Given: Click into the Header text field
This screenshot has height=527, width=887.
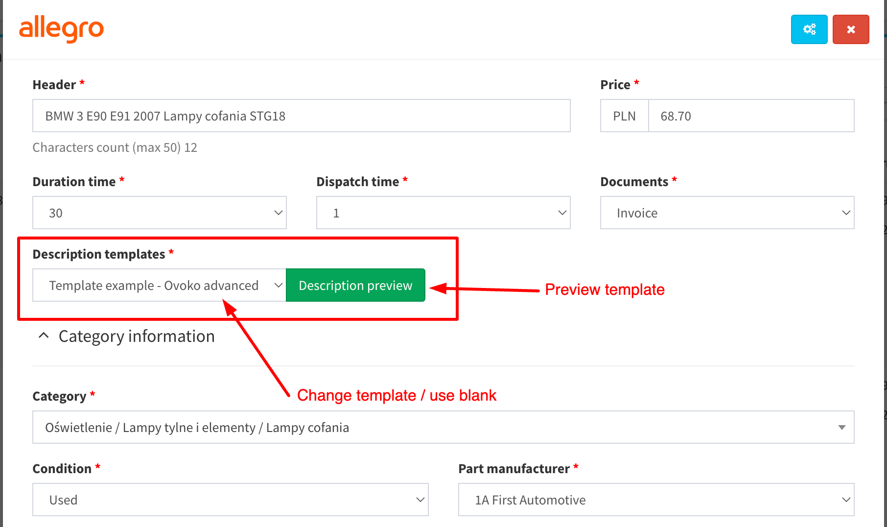Looking at the screenshot, I should 301,116.
